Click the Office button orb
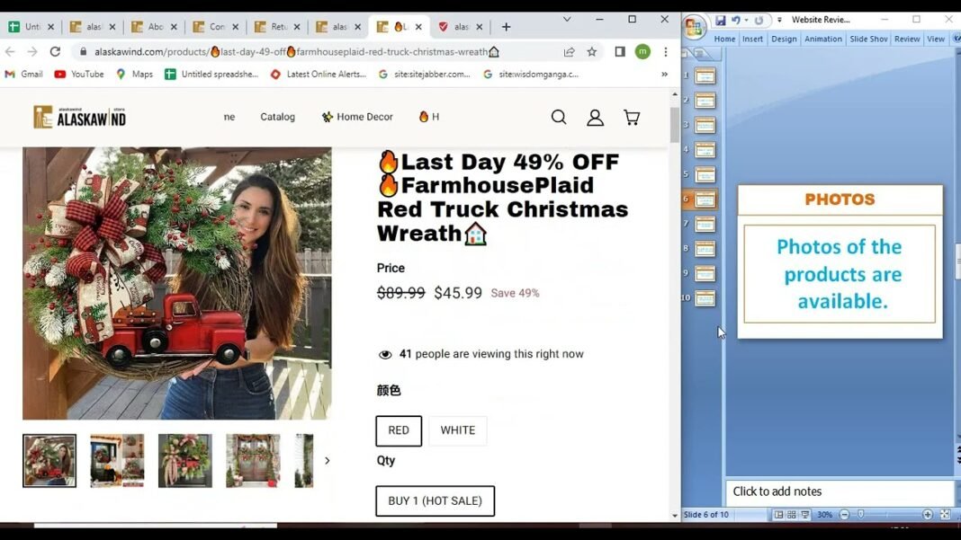 coord(694,27)
